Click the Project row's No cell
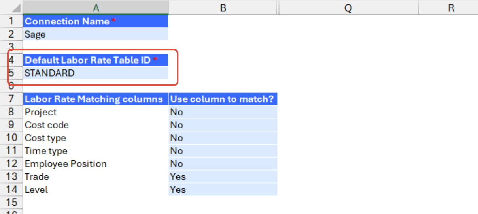The image size is (478, 214). pos(223,112)
